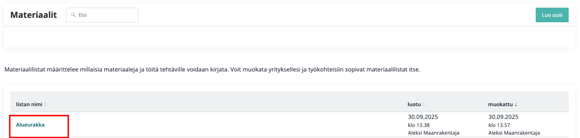The image size is (580, 138).
Task: Click the magnifier icon in search box
Action: click(x=73, y=15)
